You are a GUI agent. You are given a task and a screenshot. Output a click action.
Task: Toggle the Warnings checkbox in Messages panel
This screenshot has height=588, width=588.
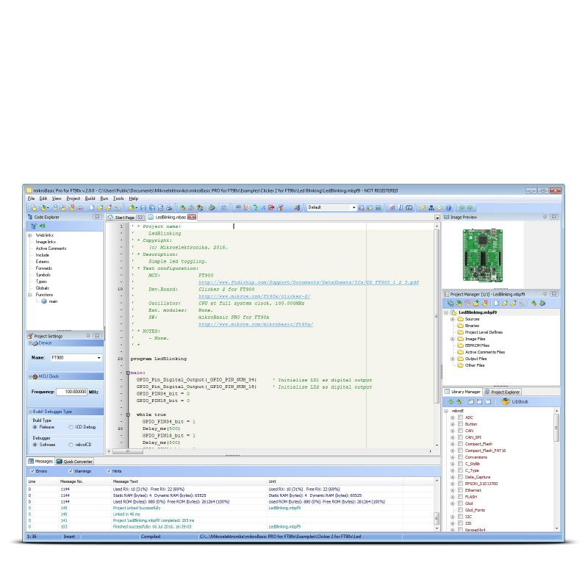[71, 470]
